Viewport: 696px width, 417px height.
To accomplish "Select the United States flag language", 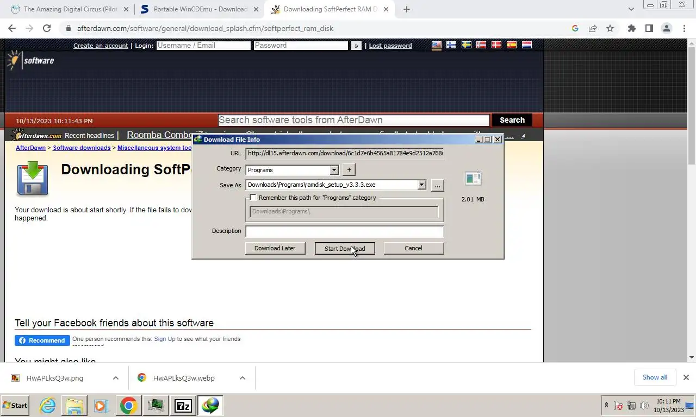I will 436,45.
